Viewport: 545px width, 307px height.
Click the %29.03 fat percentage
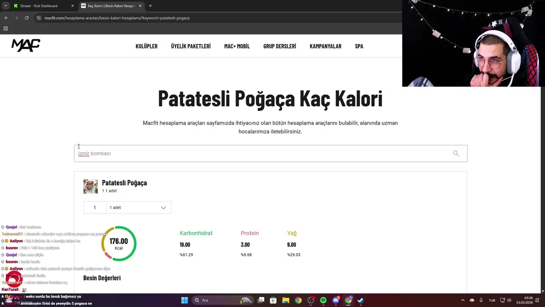(x=294, y=255)
